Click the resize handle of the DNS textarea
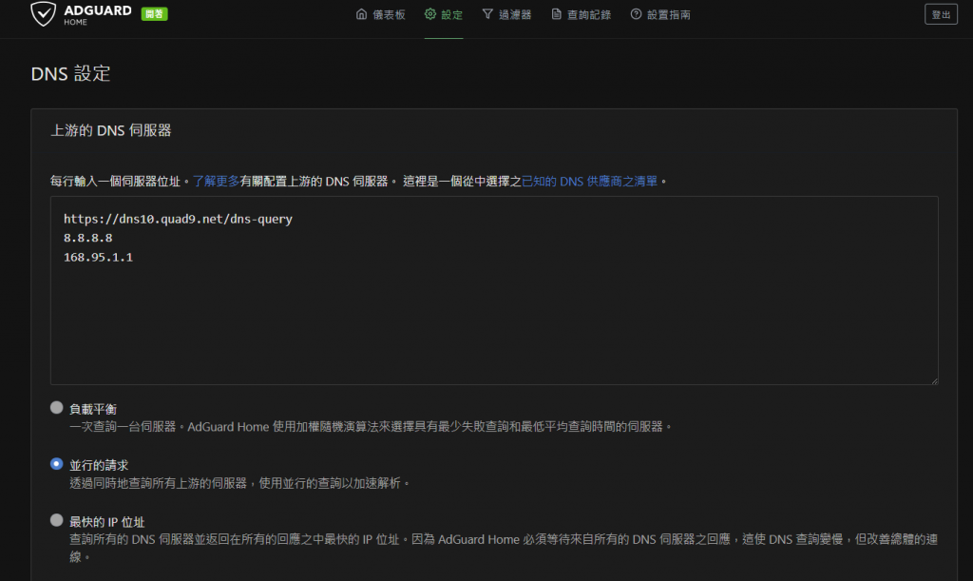The image size is (973, 581). tap(934, 380)
